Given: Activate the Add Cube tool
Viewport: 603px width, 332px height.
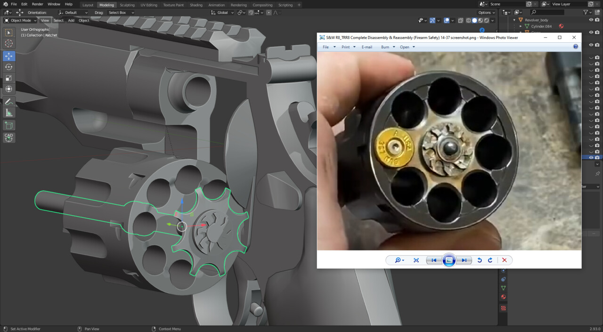Looking at the screenshot, I should [9, 125].
